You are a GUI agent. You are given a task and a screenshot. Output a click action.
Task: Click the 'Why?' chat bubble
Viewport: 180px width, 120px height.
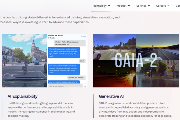(82, 61)
